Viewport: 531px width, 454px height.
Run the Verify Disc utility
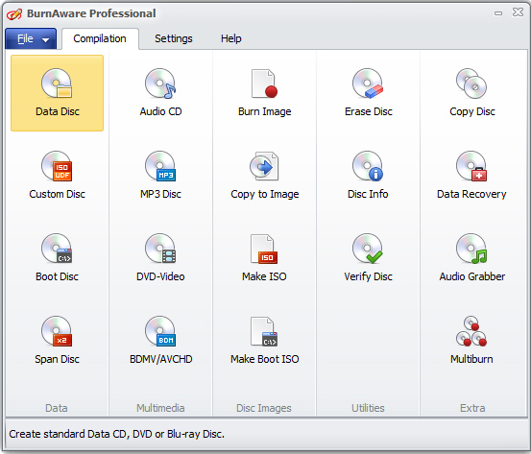[x=368, y=258]
